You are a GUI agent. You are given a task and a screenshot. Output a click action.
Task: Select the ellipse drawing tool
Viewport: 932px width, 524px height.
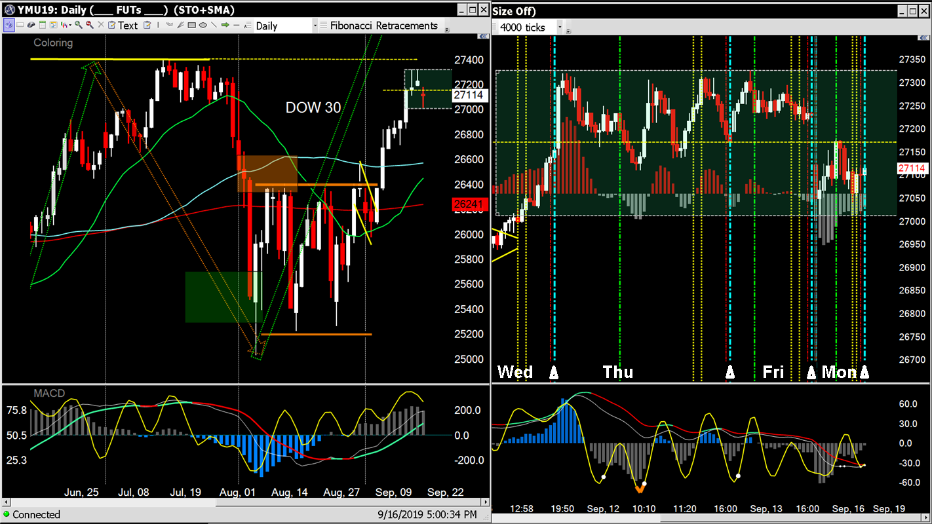[x=203, y=25]
